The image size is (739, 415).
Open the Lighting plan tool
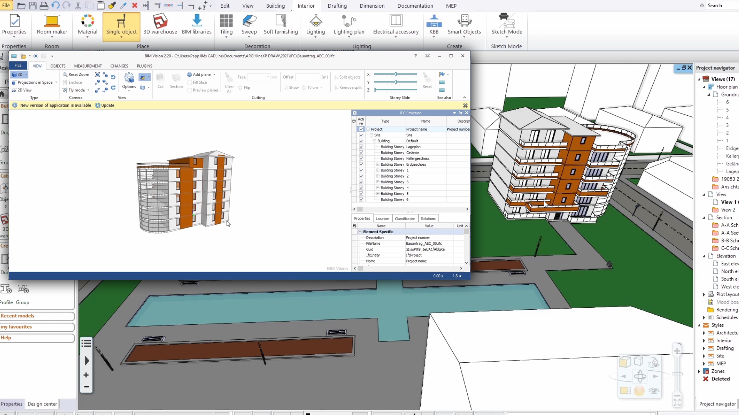pos(349,25)
